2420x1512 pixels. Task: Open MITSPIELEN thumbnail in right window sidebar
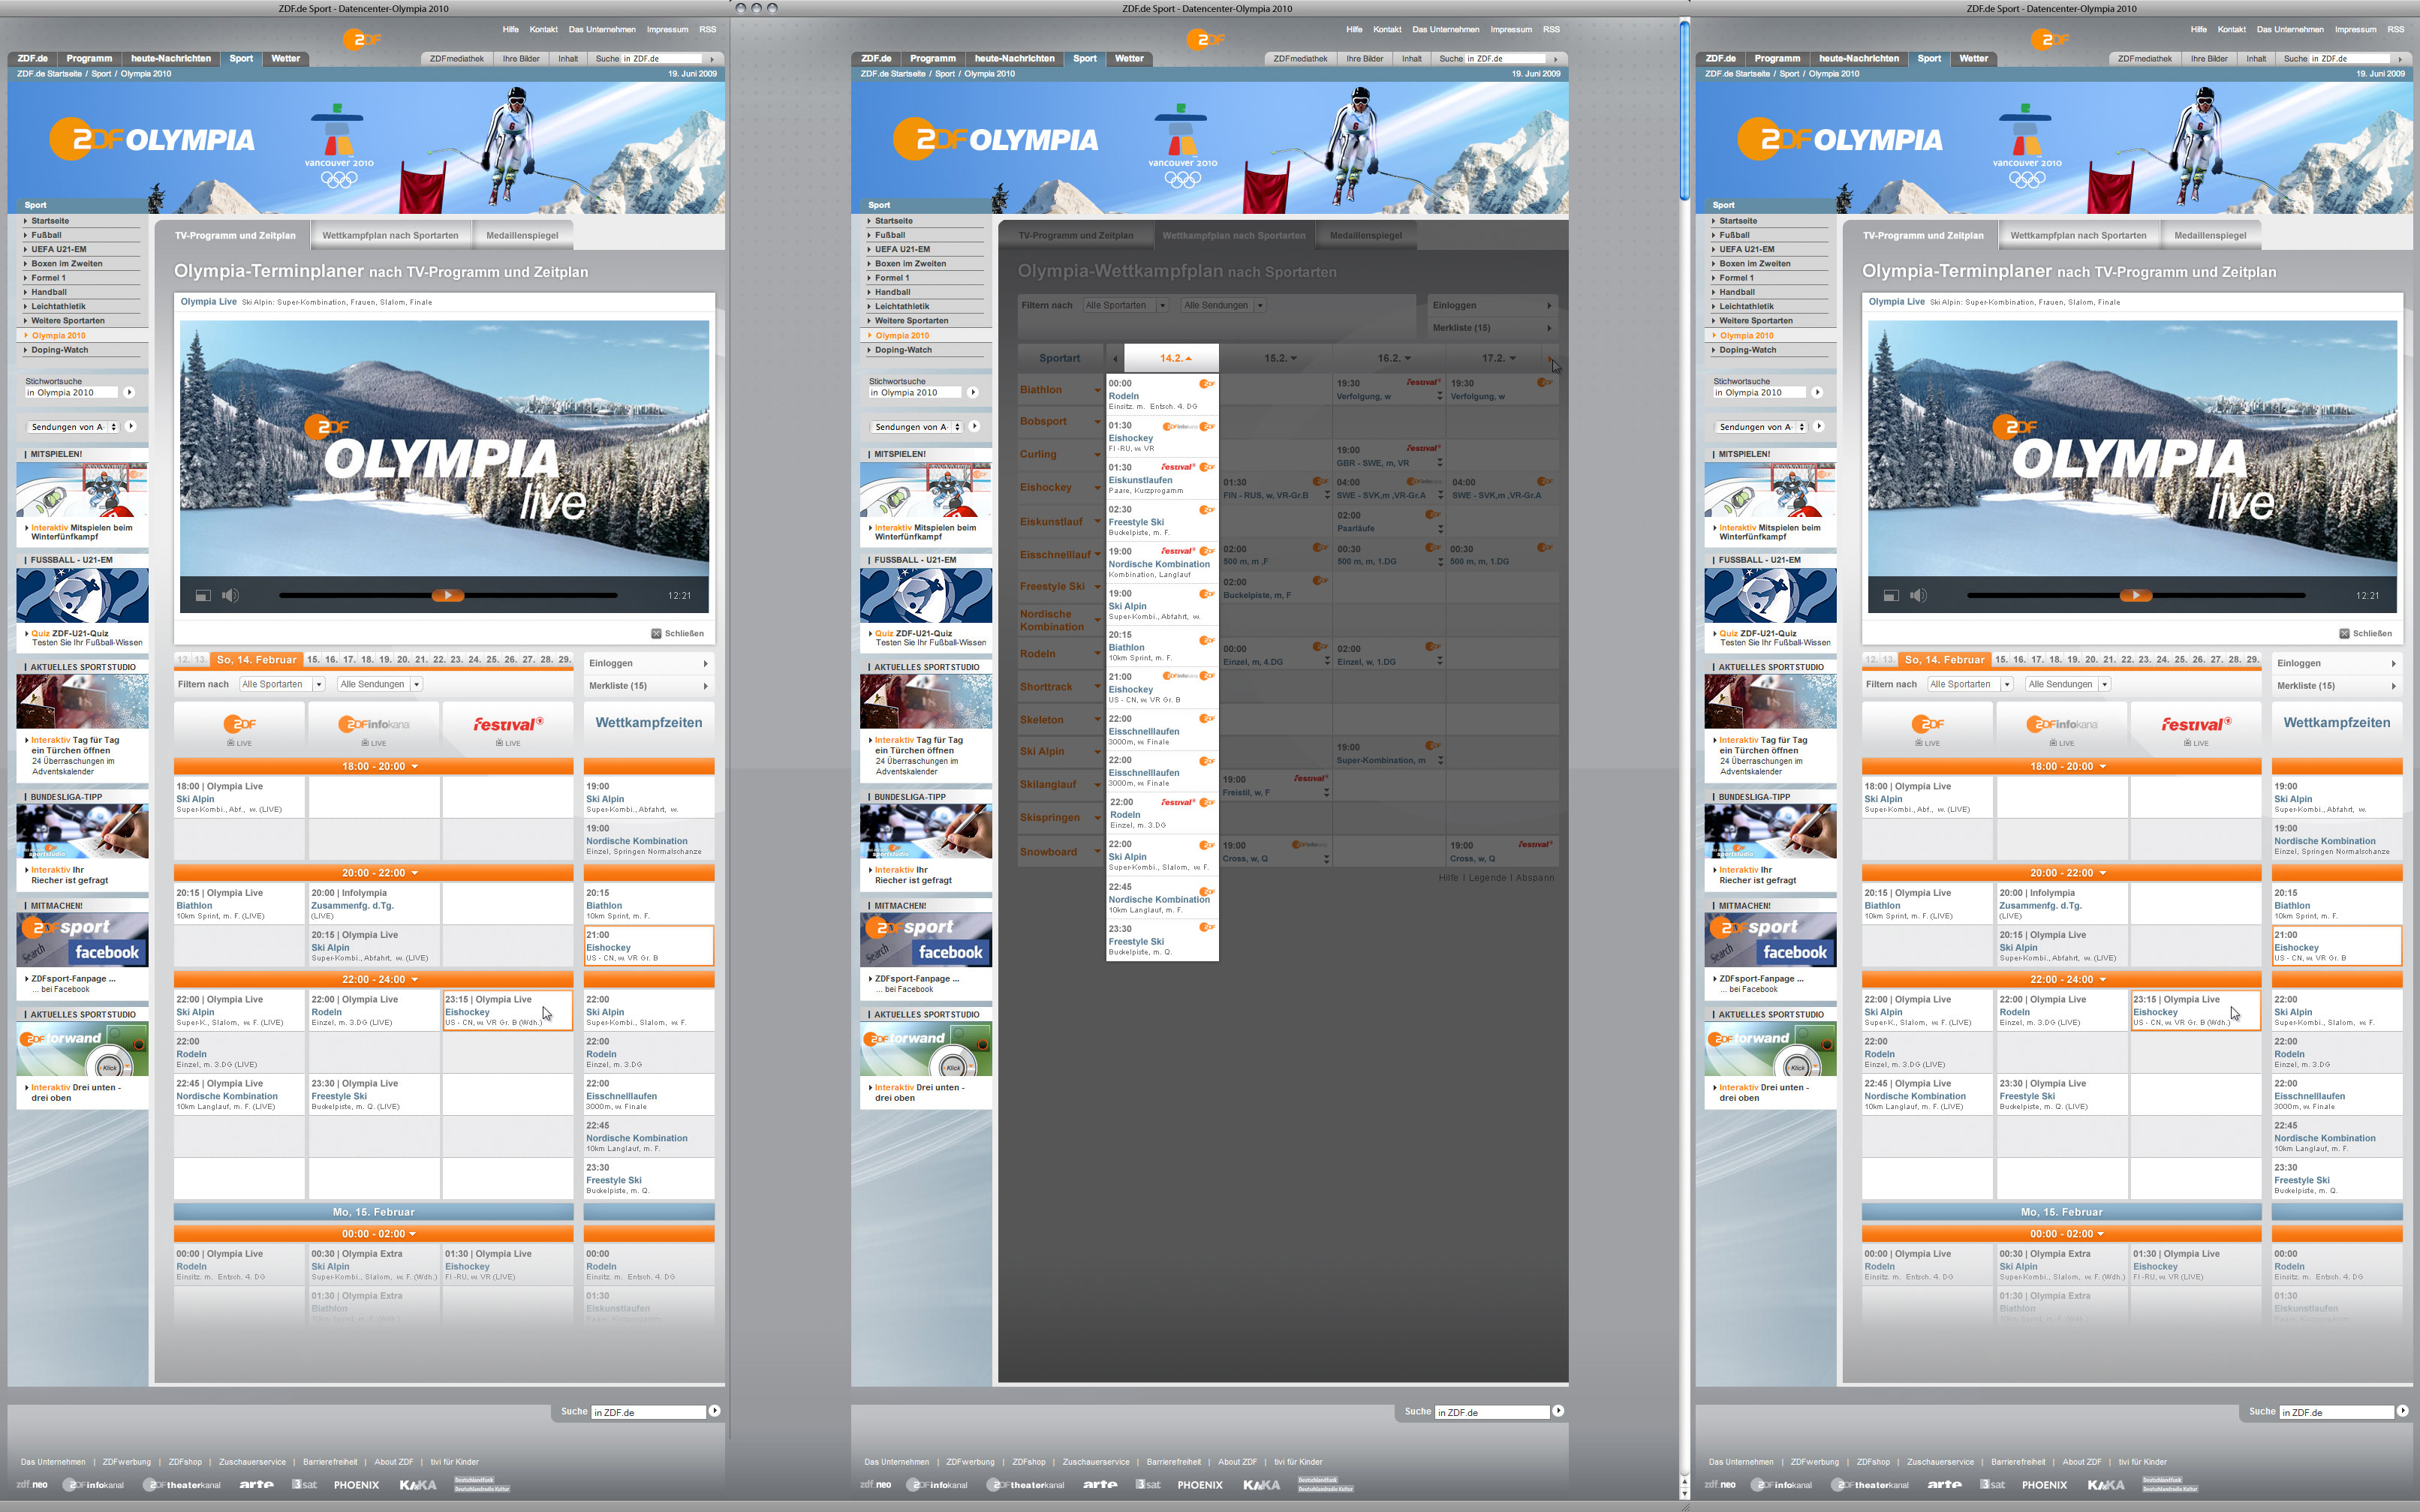coord(1770,490)
